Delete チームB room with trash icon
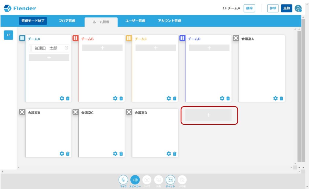The image size is (309, 189). point(121,98)
